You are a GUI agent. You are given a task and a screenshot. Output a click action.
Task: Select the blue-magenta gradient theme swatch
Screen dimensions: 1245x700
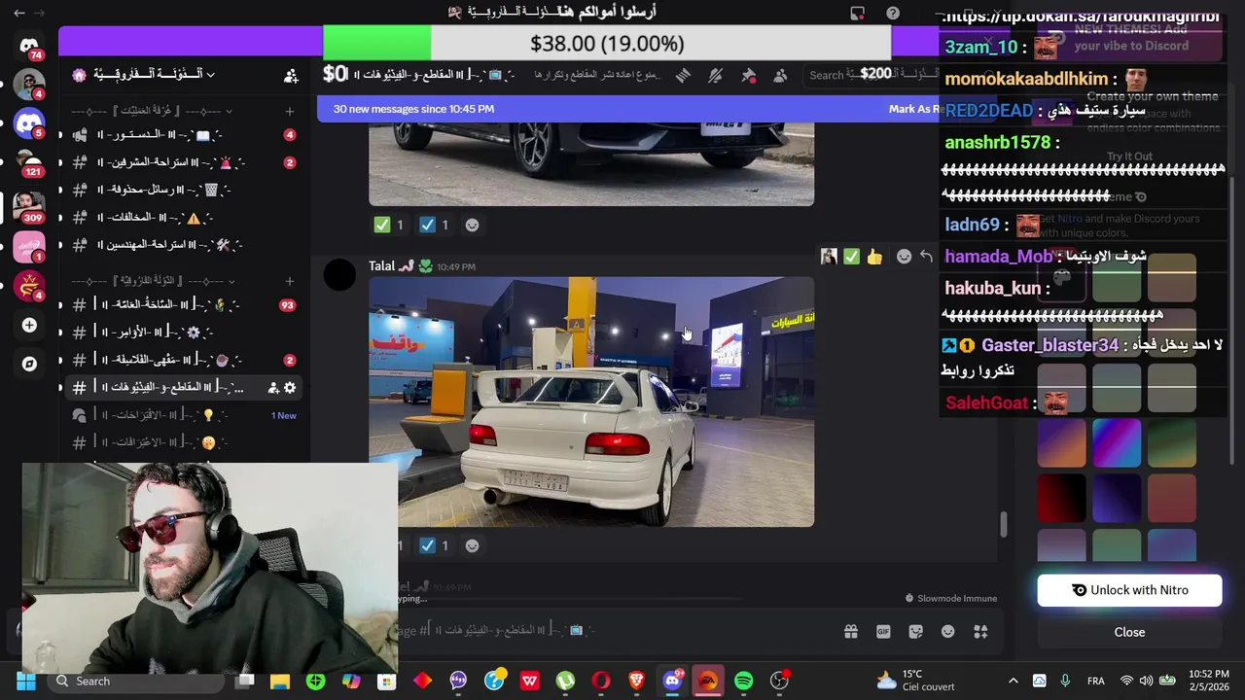1117,444
